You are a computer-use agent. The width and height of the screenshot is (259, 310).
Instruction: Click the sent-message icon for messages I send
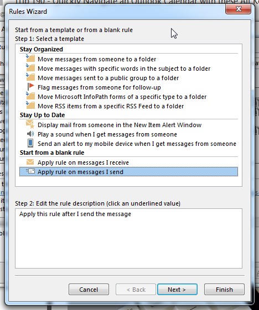point(30,171)
